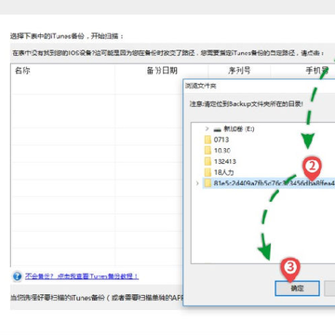Click the blue help question mark icon

click(18, 276)
